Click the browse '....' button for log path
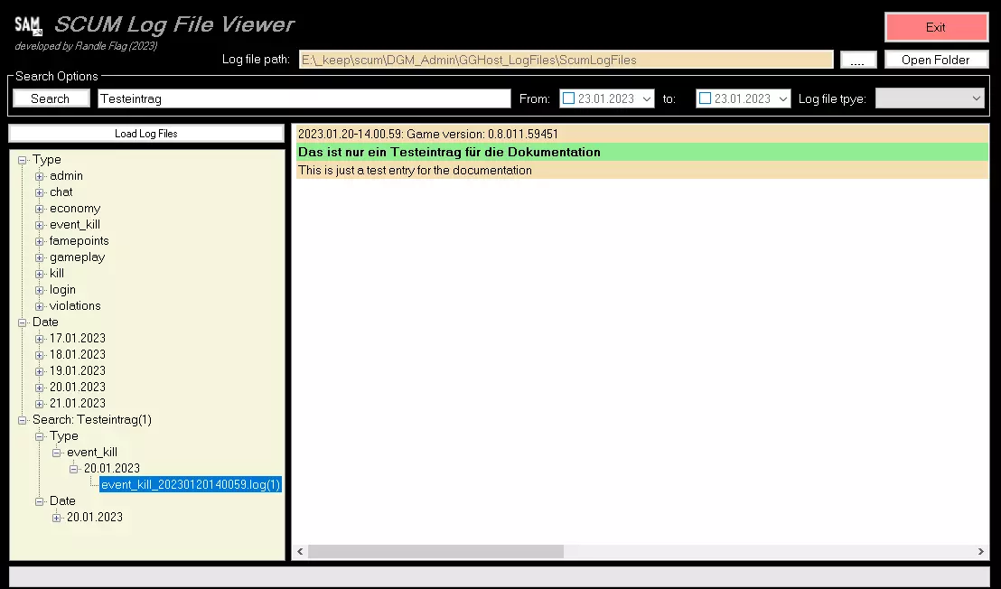Viewport: 1001px width, 589px height. tap(857, 60)
